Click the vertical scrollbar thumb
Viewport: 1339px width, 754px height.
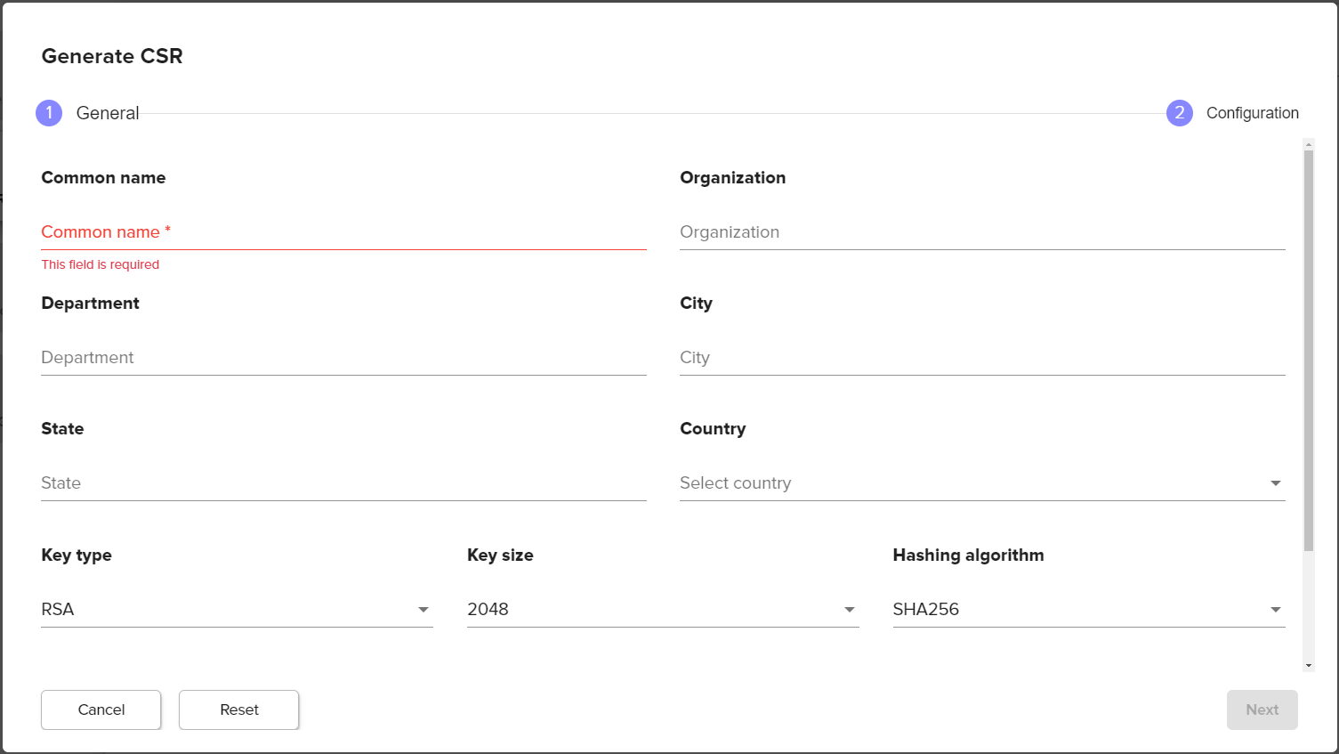point(1309,347)
